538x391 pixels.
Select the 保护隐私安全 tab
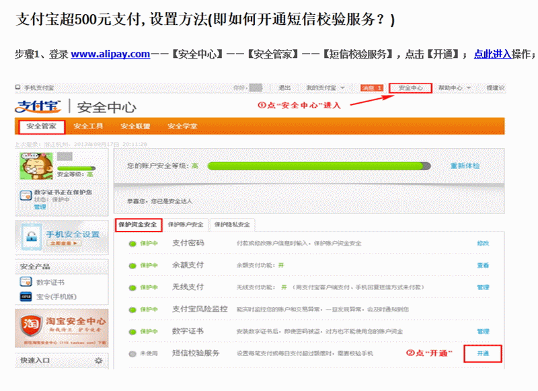point(232,225)
